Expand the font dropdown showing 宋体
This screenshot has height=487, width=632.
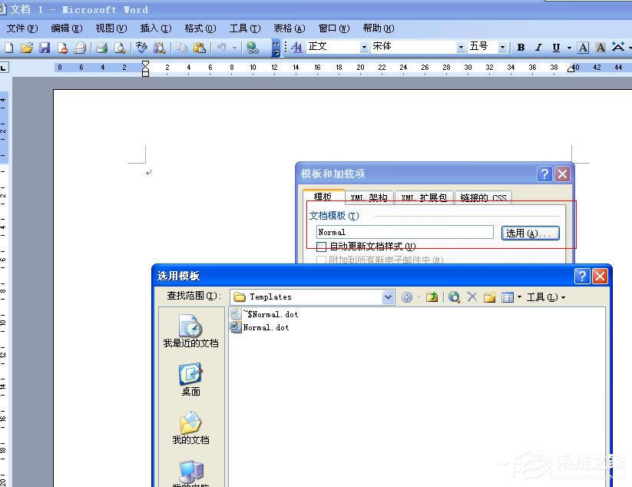point(461,47)
